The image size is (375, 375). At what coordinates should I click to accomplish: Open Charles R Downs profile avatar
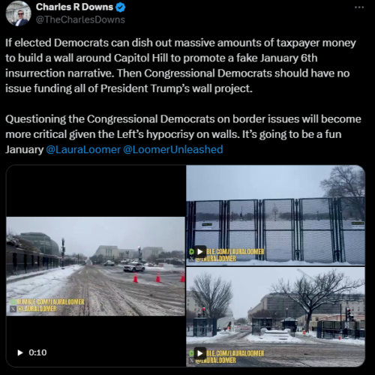pyautogui.click(x=18, y=13)
